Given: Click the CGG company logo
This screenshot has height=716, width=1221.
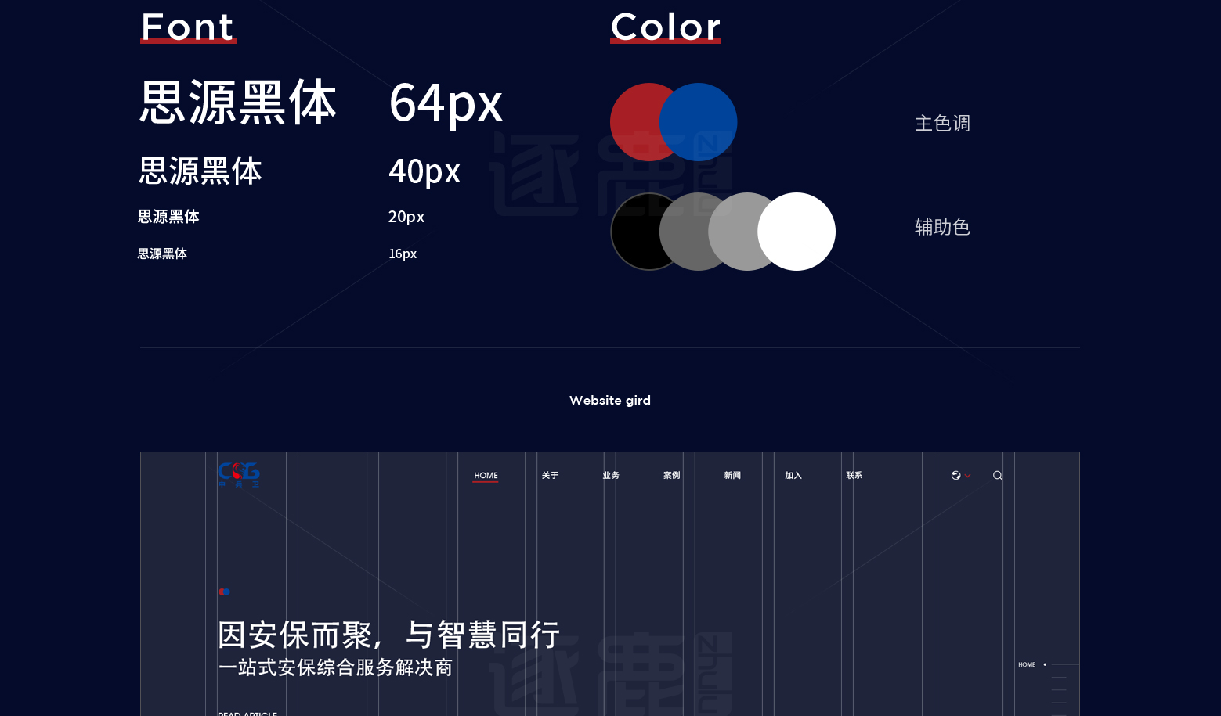Looking at the screenshot, I should coord(239,475).
